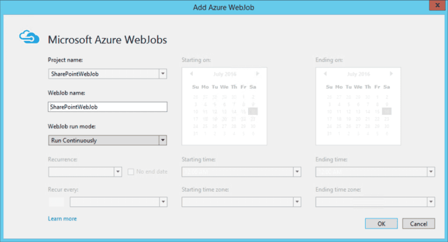Go to previous month in Ending on calendar
This screenshot has height=242, width=448.
325,74
